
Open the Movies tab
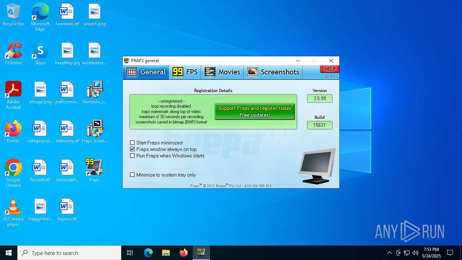pyautogui.click(x=222, y=72)
